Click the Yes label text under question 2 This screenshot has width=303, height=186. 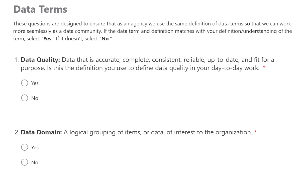(x=35, y=148)
